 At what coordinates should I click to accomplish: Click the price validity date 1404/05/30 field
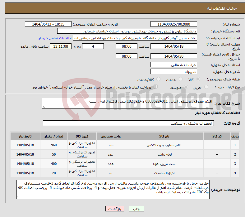point(173,56)
